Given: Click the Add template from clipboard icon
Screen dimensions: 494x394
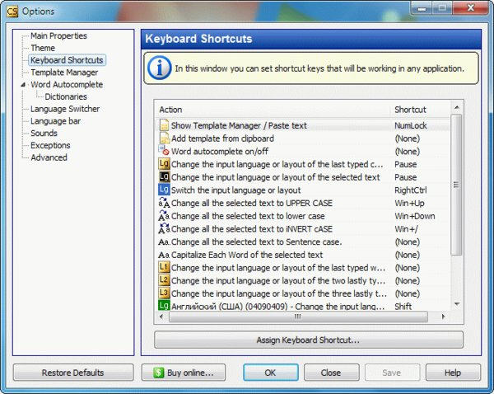Looking at the screenshot, I should coord(164,138).
